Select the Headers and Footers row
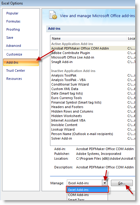Image resolution: width=140 pixels, height=205 pixels. pyautogui.click(x=93, y=107)
